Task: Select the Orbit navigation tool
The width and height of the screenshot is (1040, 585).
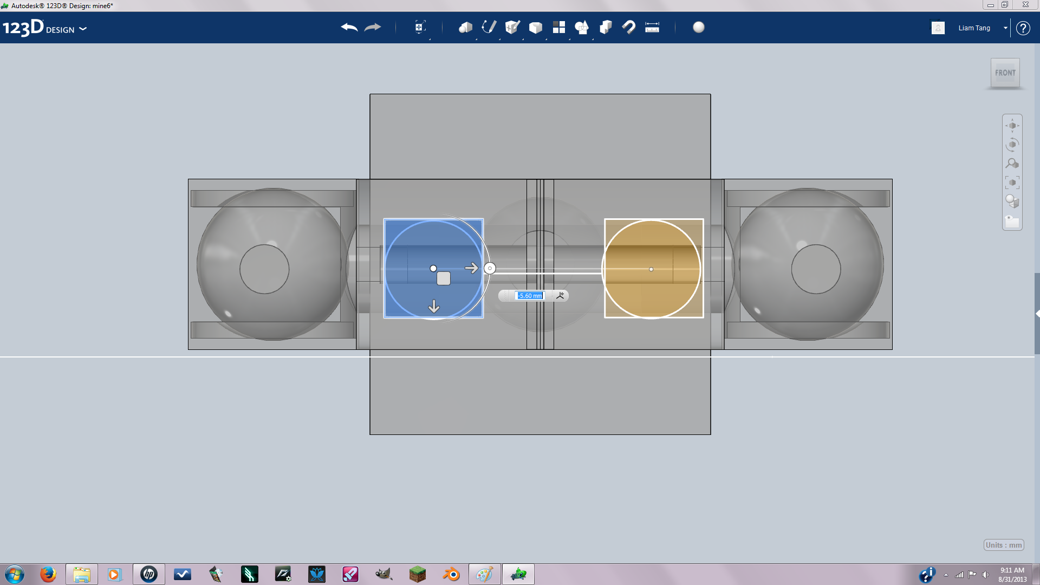Action: [1012, 145]
